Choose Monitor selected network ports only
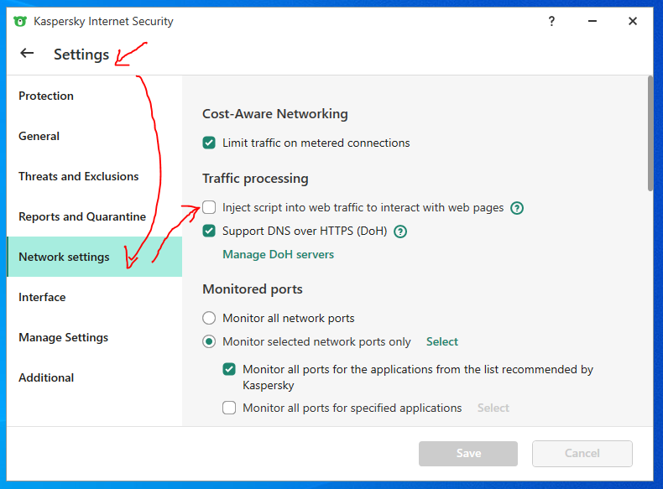 pyautogui.click(x=209, y=342)
